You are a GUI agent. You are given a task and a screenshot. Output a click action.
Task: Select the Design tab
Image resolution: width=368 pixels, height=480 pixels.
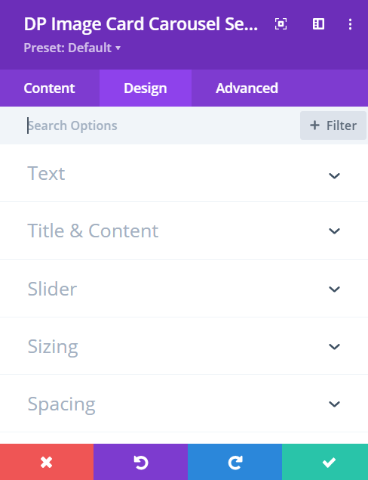tap(146, 88)
